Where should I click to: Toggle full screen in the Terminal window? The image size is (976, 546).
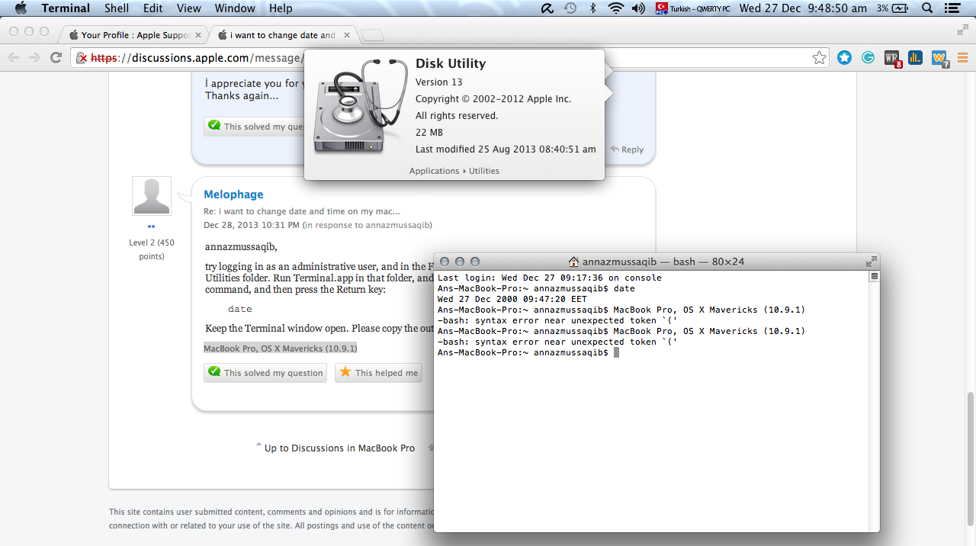pyautogui.click(x=871, y=262)
